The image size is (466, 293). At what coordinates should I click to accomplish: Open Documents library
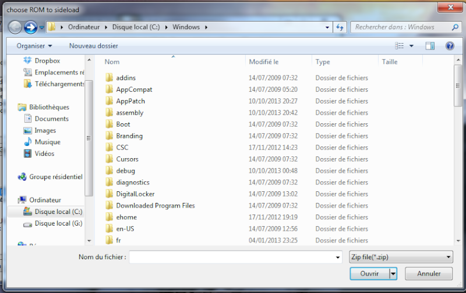[46, 119]
